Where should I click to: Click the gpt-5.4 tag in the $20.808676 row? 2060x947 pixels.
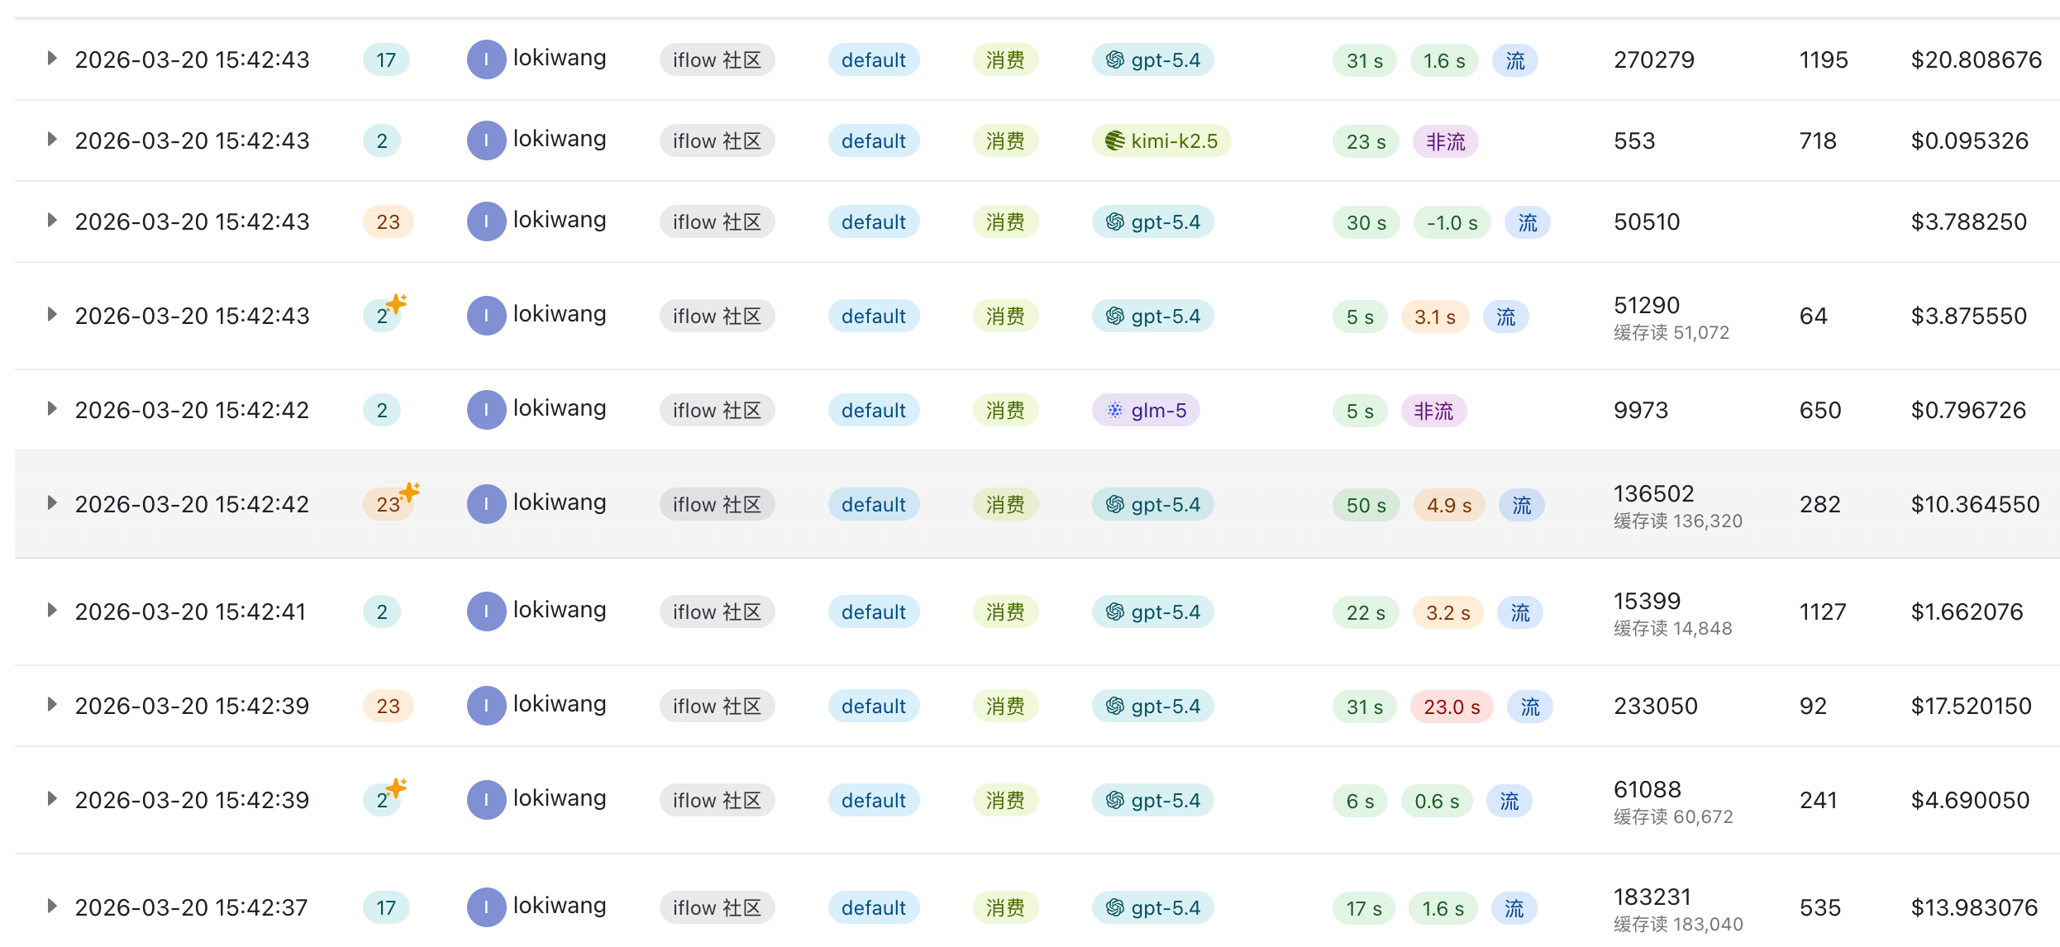click(x=1153, y=60)
